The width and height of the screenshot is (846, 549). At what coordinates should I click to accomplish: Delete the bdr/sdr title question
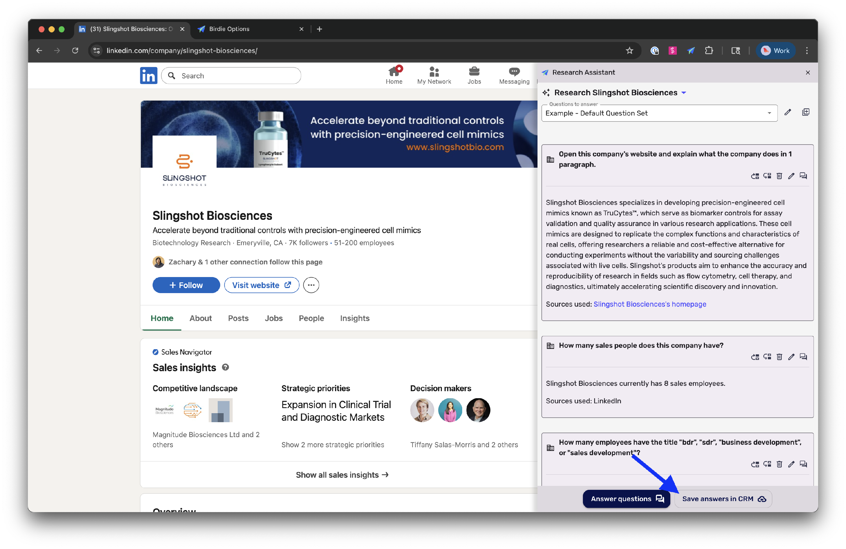tap(779, 464)
